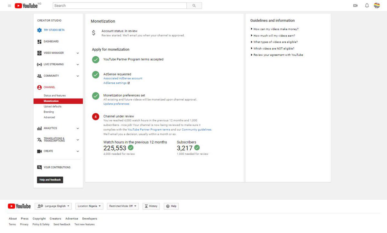Open the Copyright footer link
The height and width of the screenshot is (233, 387).
[39, 219]
